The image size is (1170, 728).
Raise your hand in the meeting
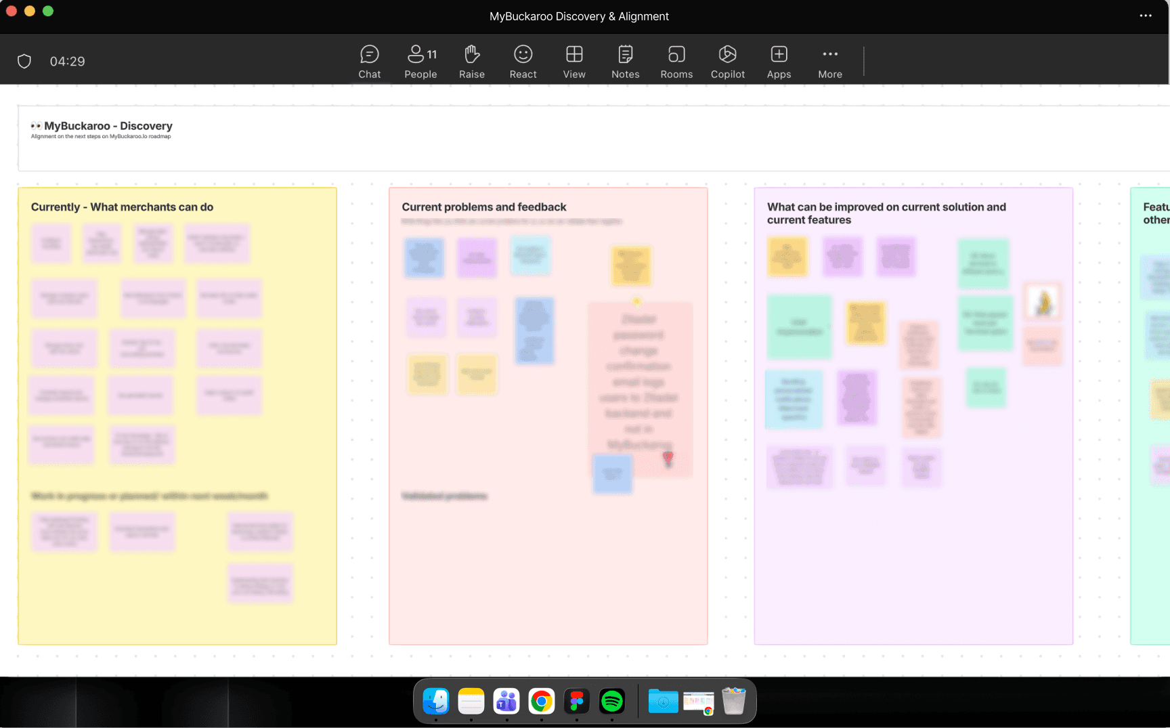(472, 62)
